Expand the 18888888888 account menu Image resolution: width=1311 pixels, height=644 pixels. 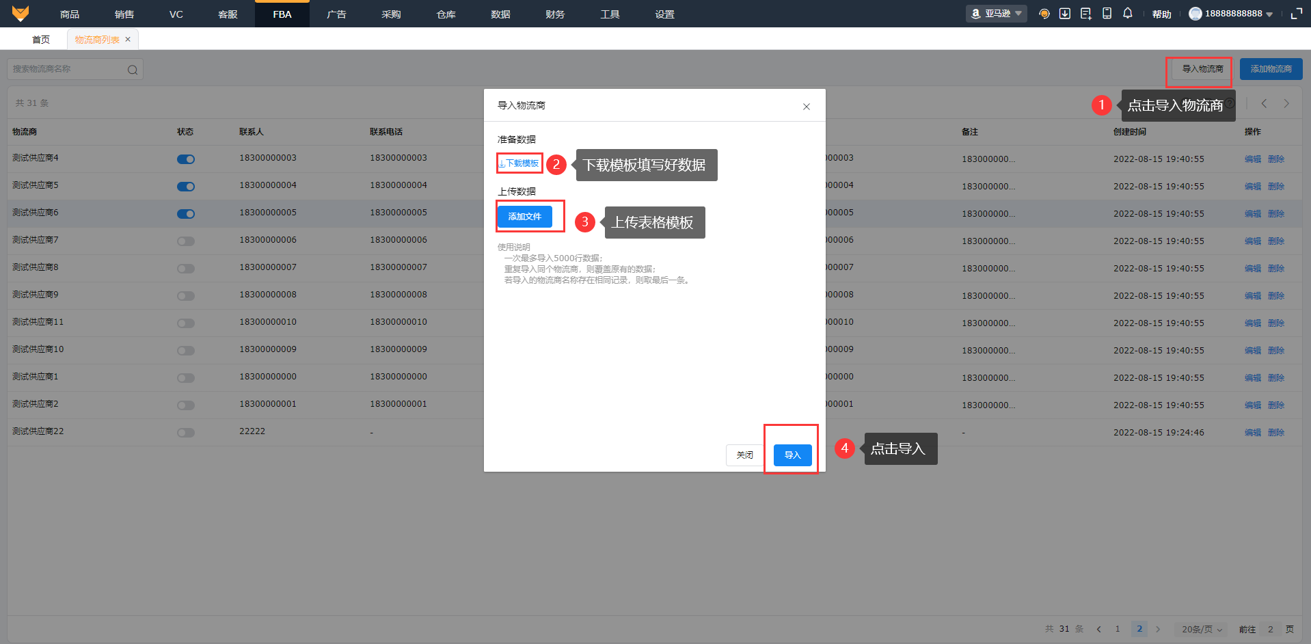[x=1269, y=14]
